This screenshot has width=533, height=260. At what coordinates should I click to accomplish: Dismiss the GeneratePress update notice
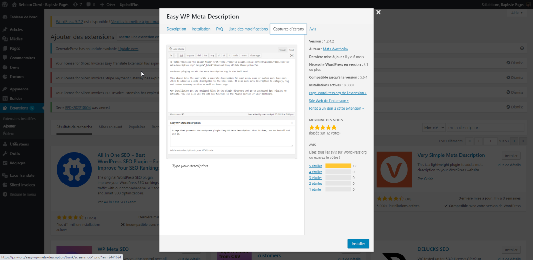pyautogui.click(x=522, y=49)
